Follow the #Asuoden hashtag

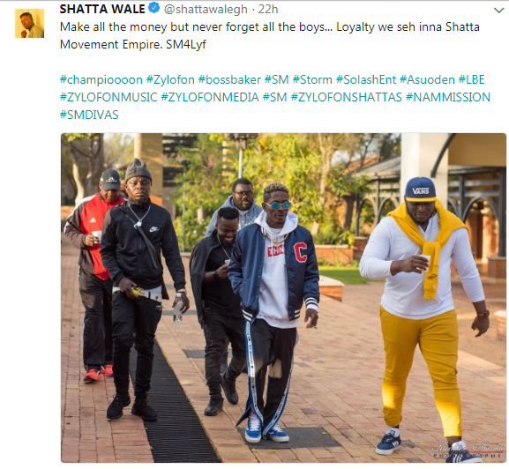pyautogui.click(x=427, y=79)
